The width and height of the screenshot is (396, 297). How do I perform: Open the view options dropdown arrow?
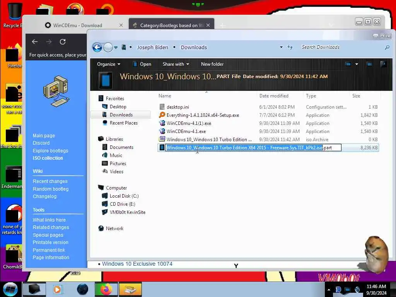coord(357,64)
